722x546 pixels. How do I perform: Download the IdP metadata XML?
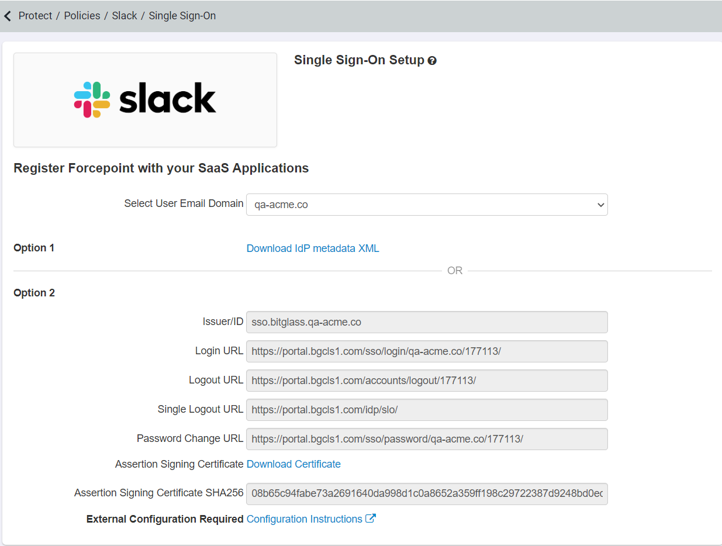click(x=313, y=248)
